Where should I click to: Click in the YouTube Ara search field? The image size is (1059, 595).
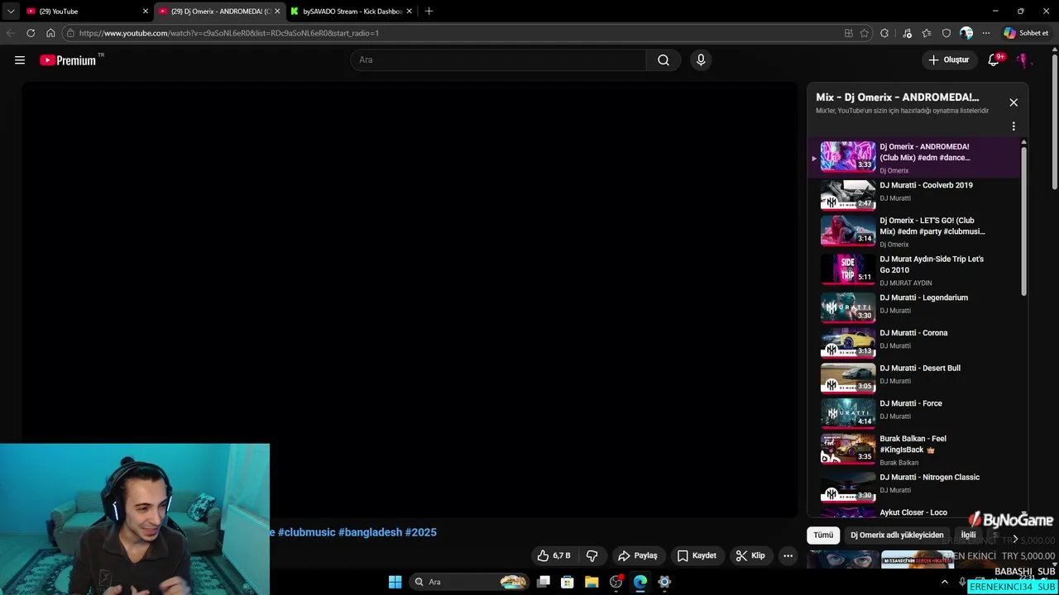(x=499, y=59)
